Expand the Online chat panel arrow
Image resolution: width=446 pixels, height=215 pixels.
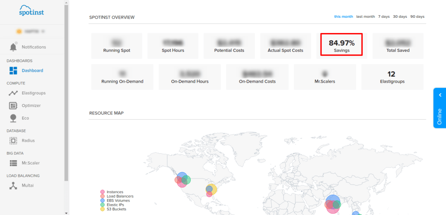[x=440, y=95]
